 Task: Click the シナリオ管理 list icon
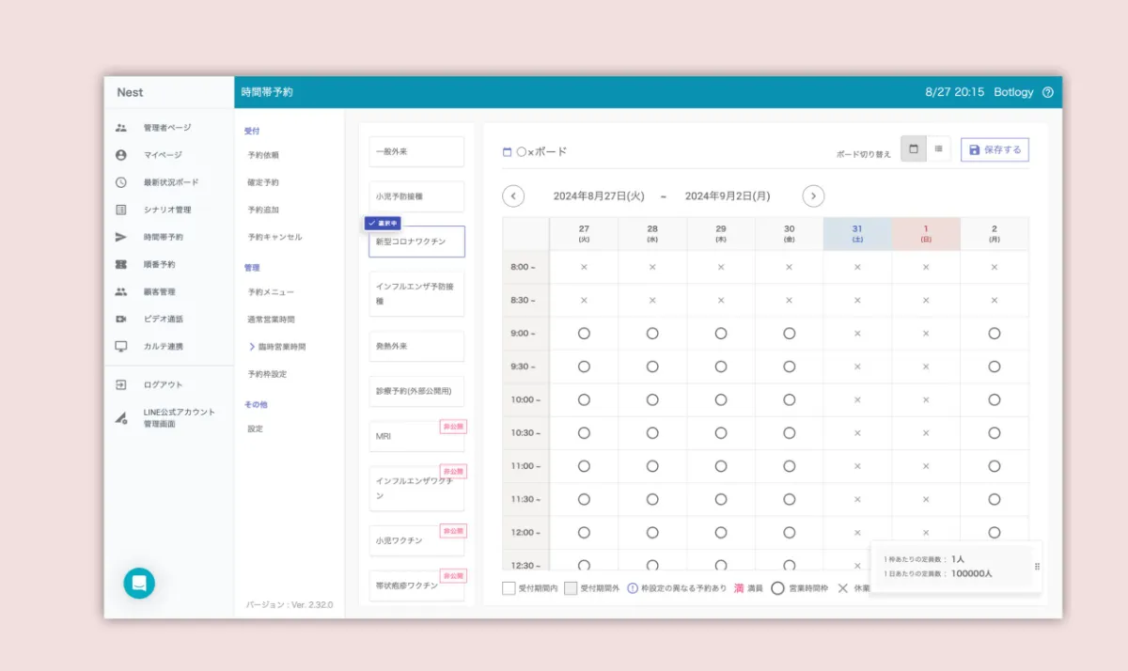tap(121, 210)
